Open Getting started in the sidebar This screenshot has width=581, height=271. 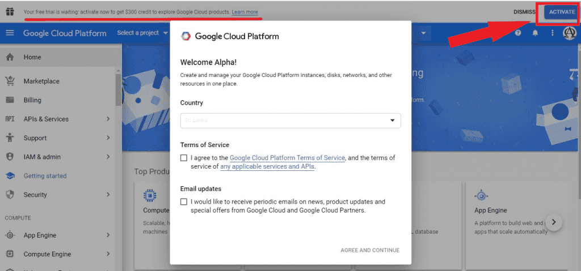[58, 176]
